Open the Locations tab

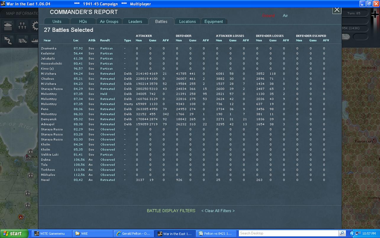click(187, 21)
